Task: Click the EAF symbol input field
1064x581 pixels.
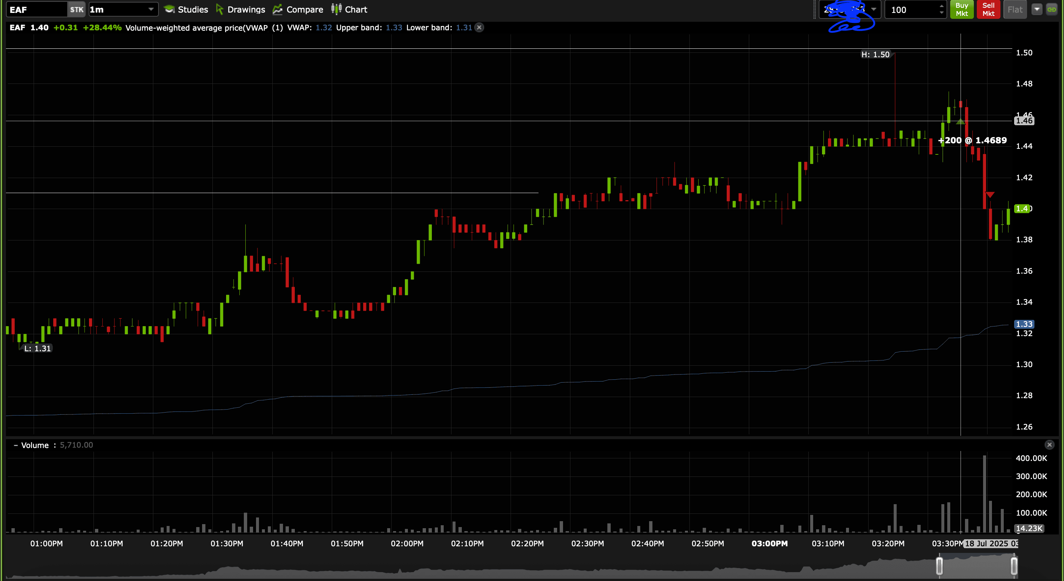Action: pos(36,10)
